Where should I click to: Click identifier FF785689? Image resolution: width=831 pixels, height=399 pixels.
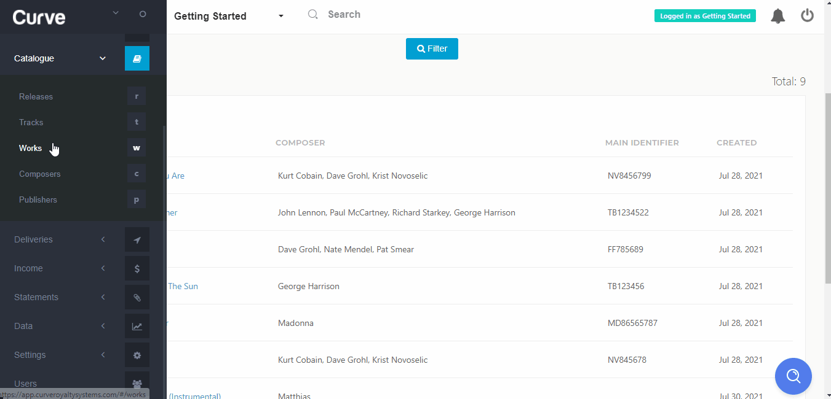coord(626,249)
